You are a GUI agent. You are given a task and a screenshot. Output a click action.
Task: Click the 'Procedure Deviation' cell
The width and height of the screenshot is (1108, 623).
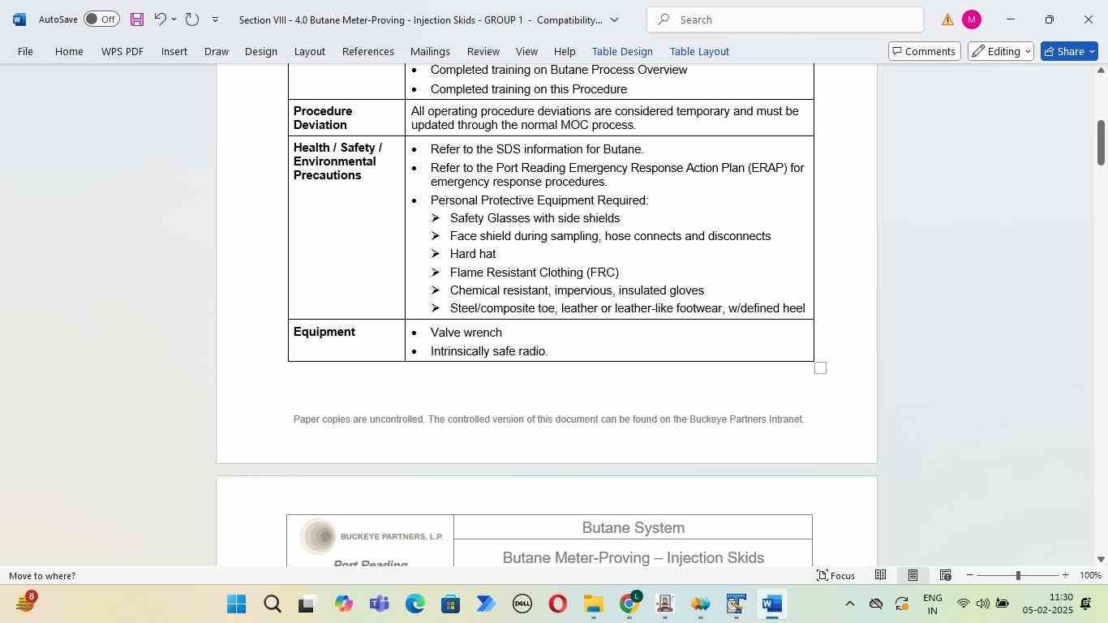[346, 118]
